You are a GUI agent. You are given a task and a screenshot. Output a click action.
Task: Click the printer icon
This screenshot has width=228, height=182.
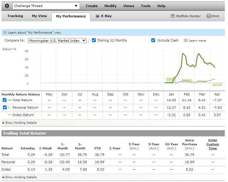[x=209, y=16]
